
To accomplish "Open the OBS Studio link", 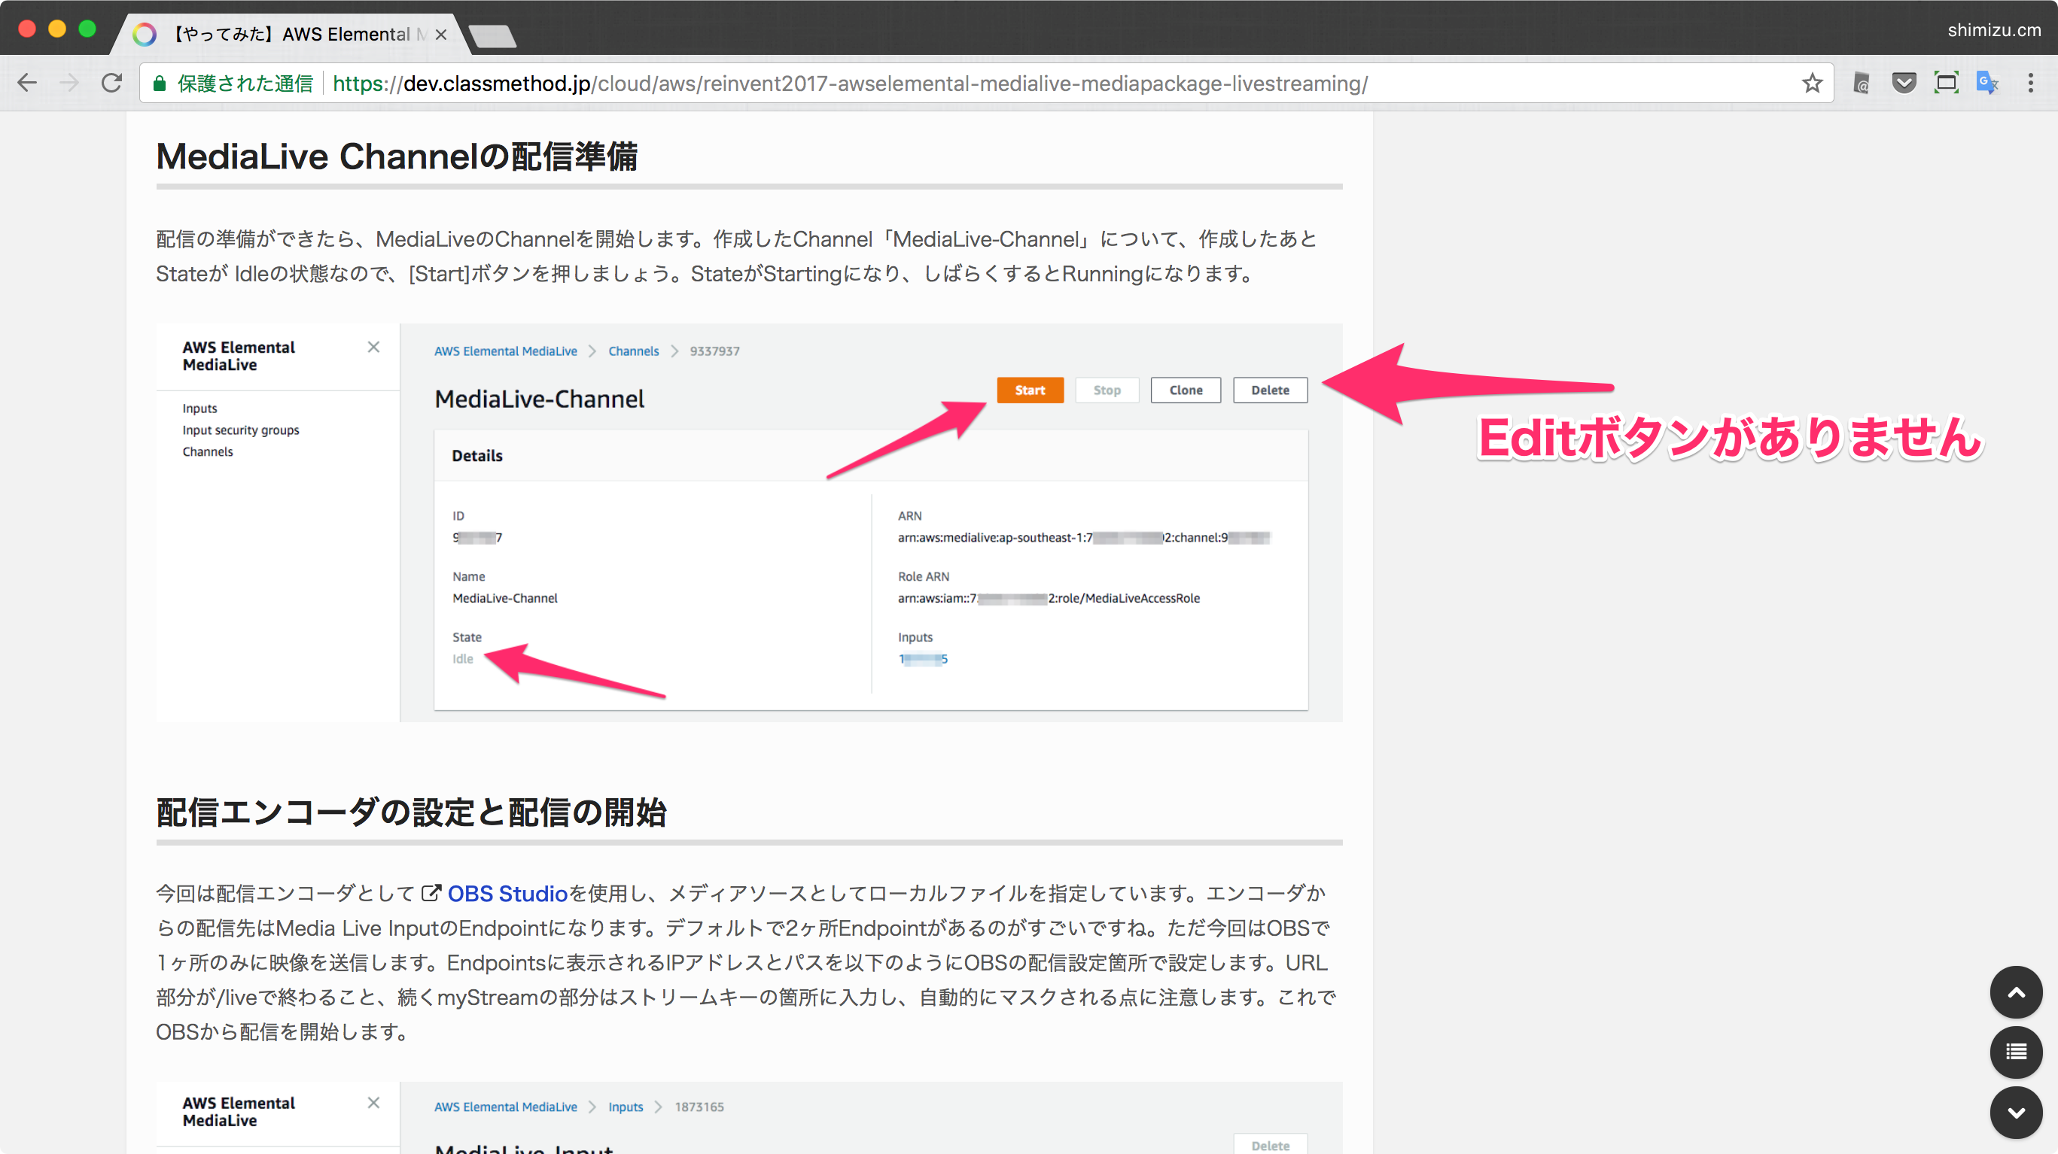I will click(x=507, y=893).
